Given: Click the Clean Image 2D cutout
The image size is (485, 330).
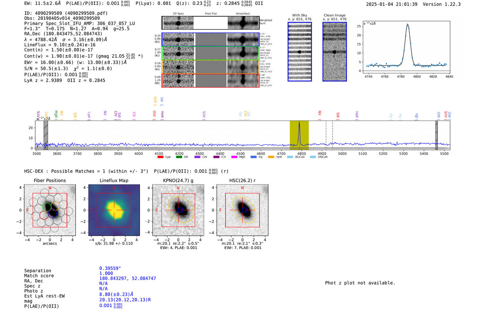Looking at the screenshot, I should click(x=335, y=52).
